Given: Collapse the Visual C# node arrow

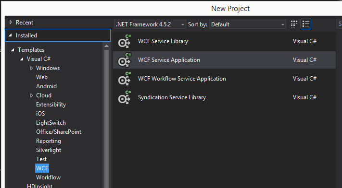Looking at the screenshot, I should pyautogui.click(x=22, y=59).
